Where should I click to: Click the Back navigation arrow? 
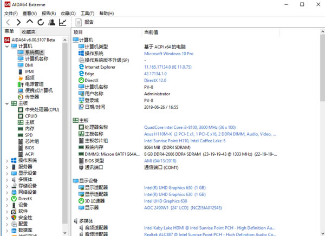coord(8,22)
